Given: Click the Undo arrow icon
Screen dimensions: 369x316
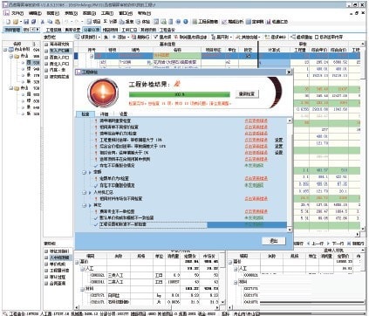Looking at the screenshot, I should (66, 22).
